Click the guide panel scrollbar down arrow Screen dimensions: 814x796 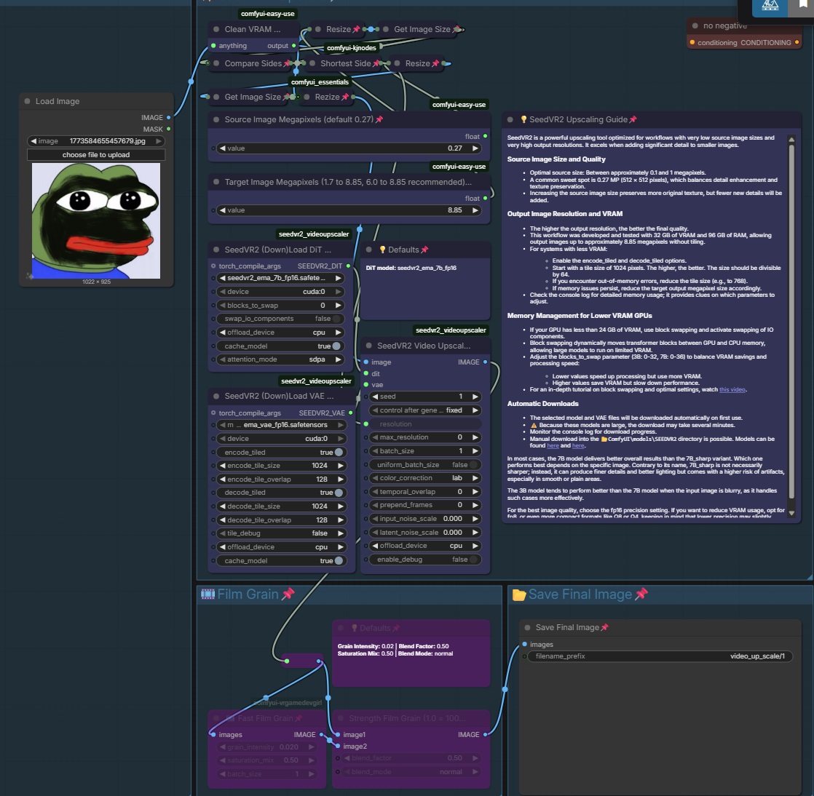pos(791,513)
